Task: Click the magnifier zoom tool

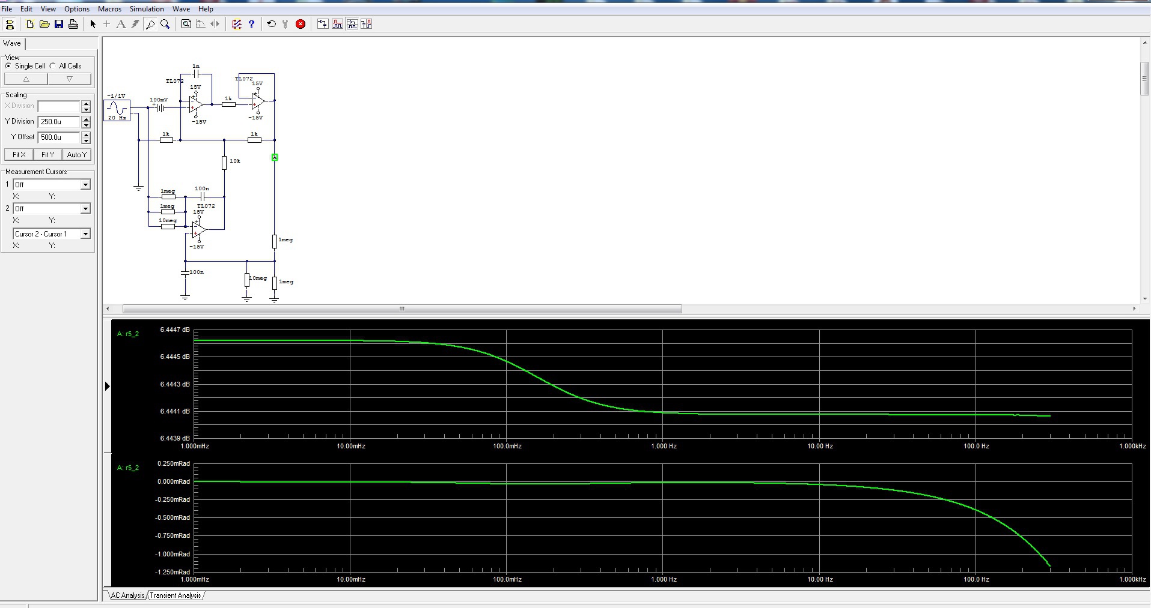Action: 165,24
